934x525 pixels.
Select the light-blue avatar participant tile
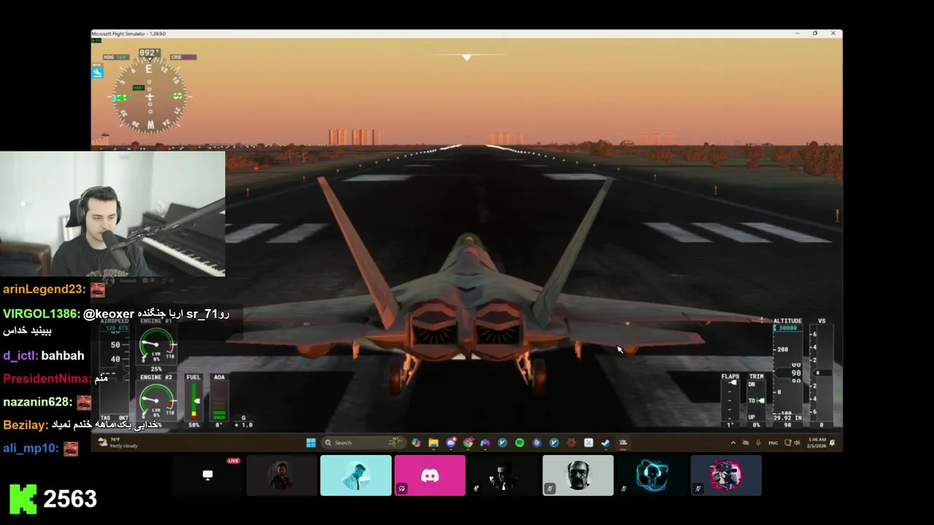(355, 475)
